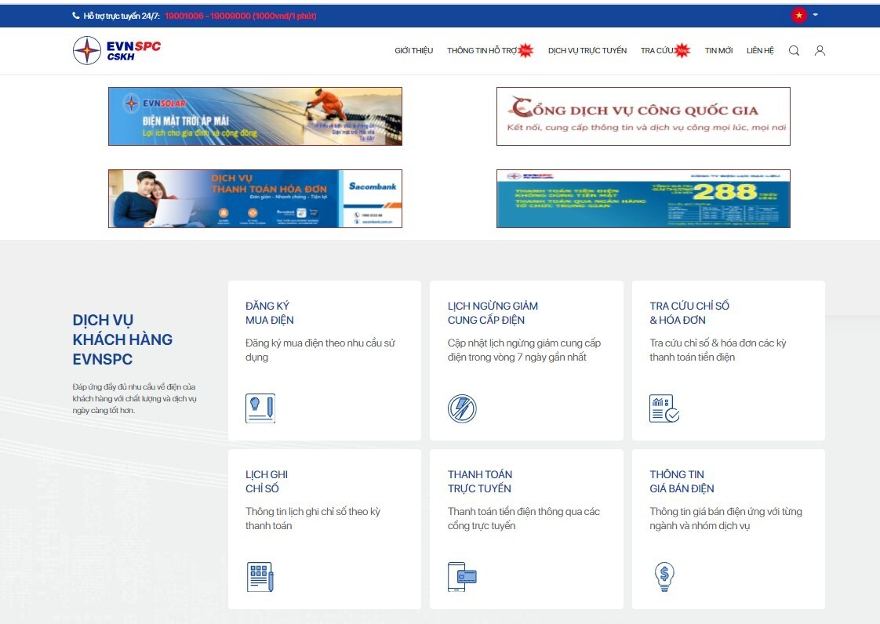Image resolution: width=880 pixels, height=624 pixels.
Task: Click the online payment phone card icon
Action: pos(462,577)
